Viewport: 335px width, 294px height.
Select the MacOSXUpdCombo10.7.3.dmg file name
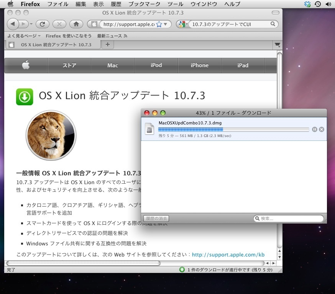pos(190,123)
